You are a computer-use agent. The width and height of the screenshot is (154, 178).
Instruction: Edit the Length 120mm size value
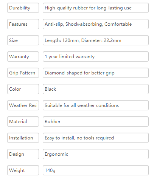click(x=96, y=40)
